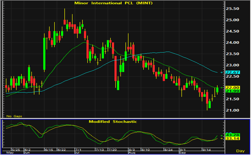Viewport: 251px width, 155px height.
Task: Click the 22.50 price axis label
Action: tap(232, 76)
